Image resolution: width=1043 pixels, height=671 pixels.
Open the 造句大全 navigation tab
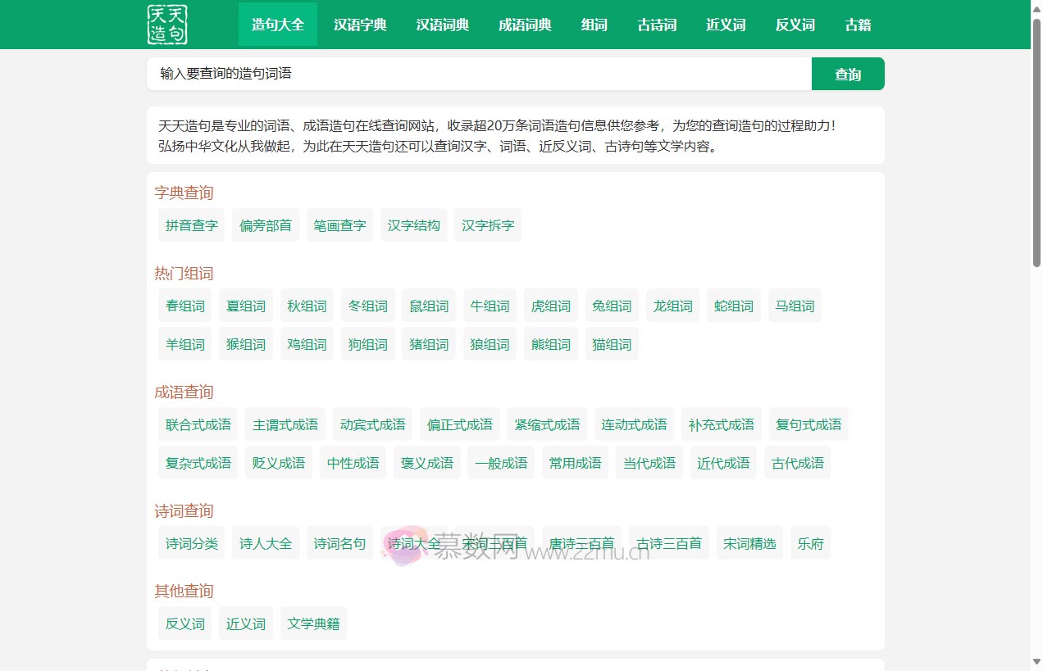pos(277,25)
